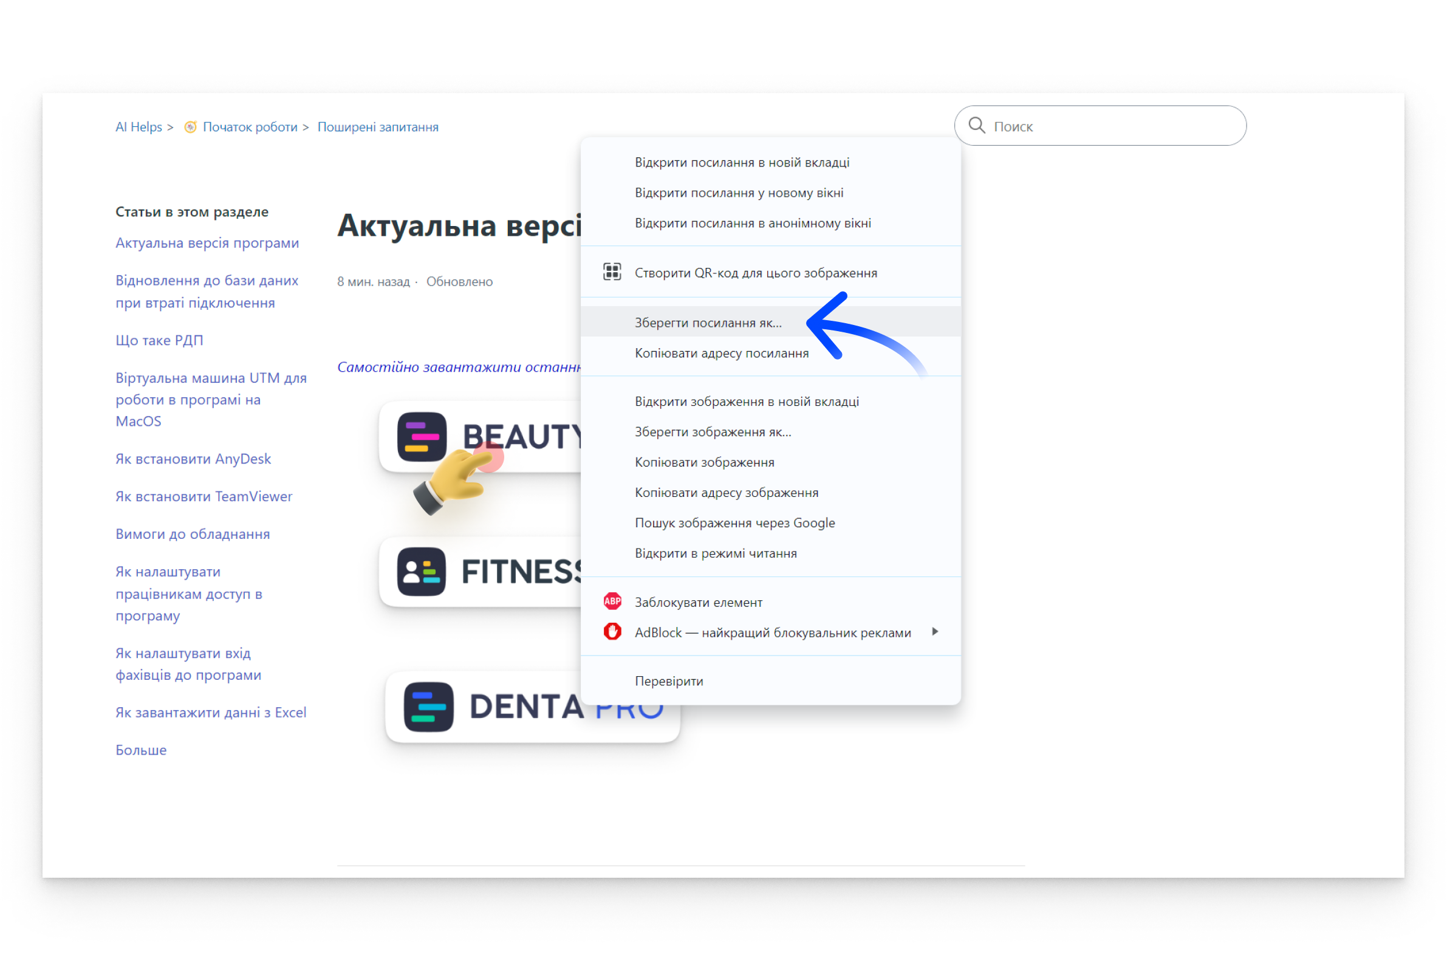Select Відкрити посилання в новій вкладці
The image size is (1447, 972).
(770, 162)
